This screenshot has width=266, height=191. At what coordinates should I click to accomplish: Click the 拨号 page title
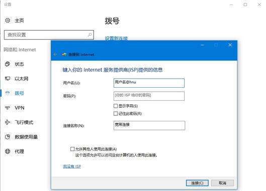pyautogui.click(x=112, y=21)
